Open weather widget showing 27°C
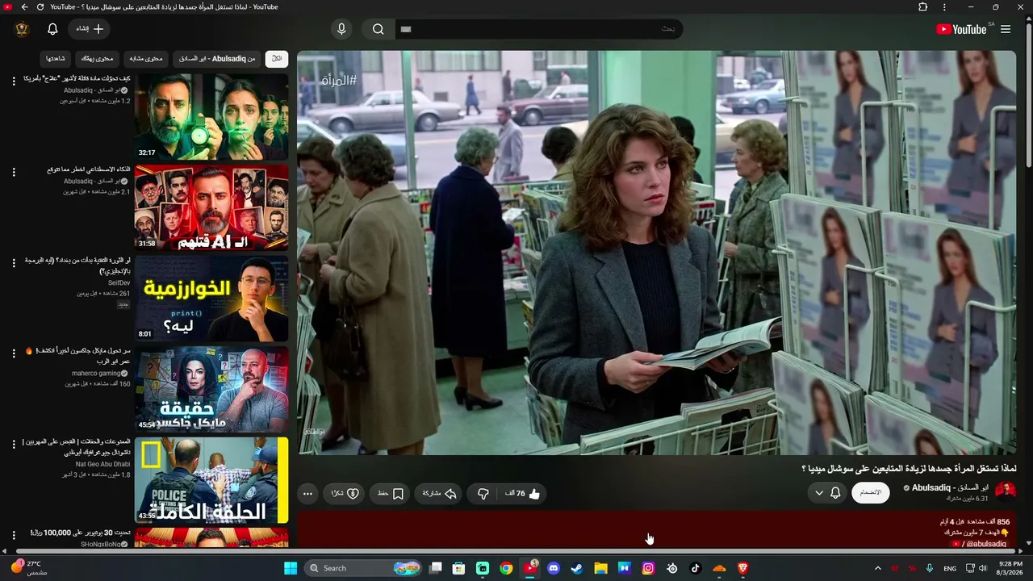This screenshot has height=581, width=1033. coord(28,568)
